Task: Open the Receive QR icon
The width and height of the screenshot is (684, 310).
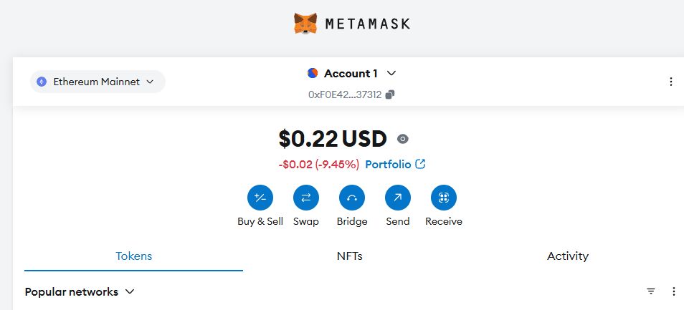Action: pyautogui.click(x=444, y=198)
